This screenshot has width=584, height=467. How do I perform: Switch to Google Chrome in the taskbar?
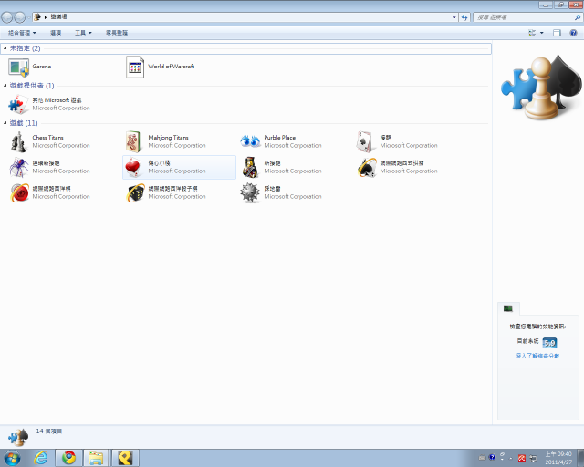point(69,458)
